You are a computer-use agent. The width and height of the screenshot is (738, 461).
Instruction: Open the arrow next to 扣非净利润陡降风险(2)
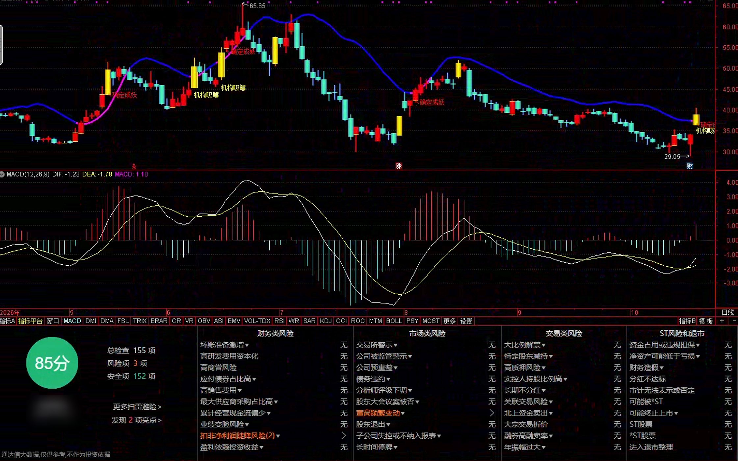coord(344,436)
